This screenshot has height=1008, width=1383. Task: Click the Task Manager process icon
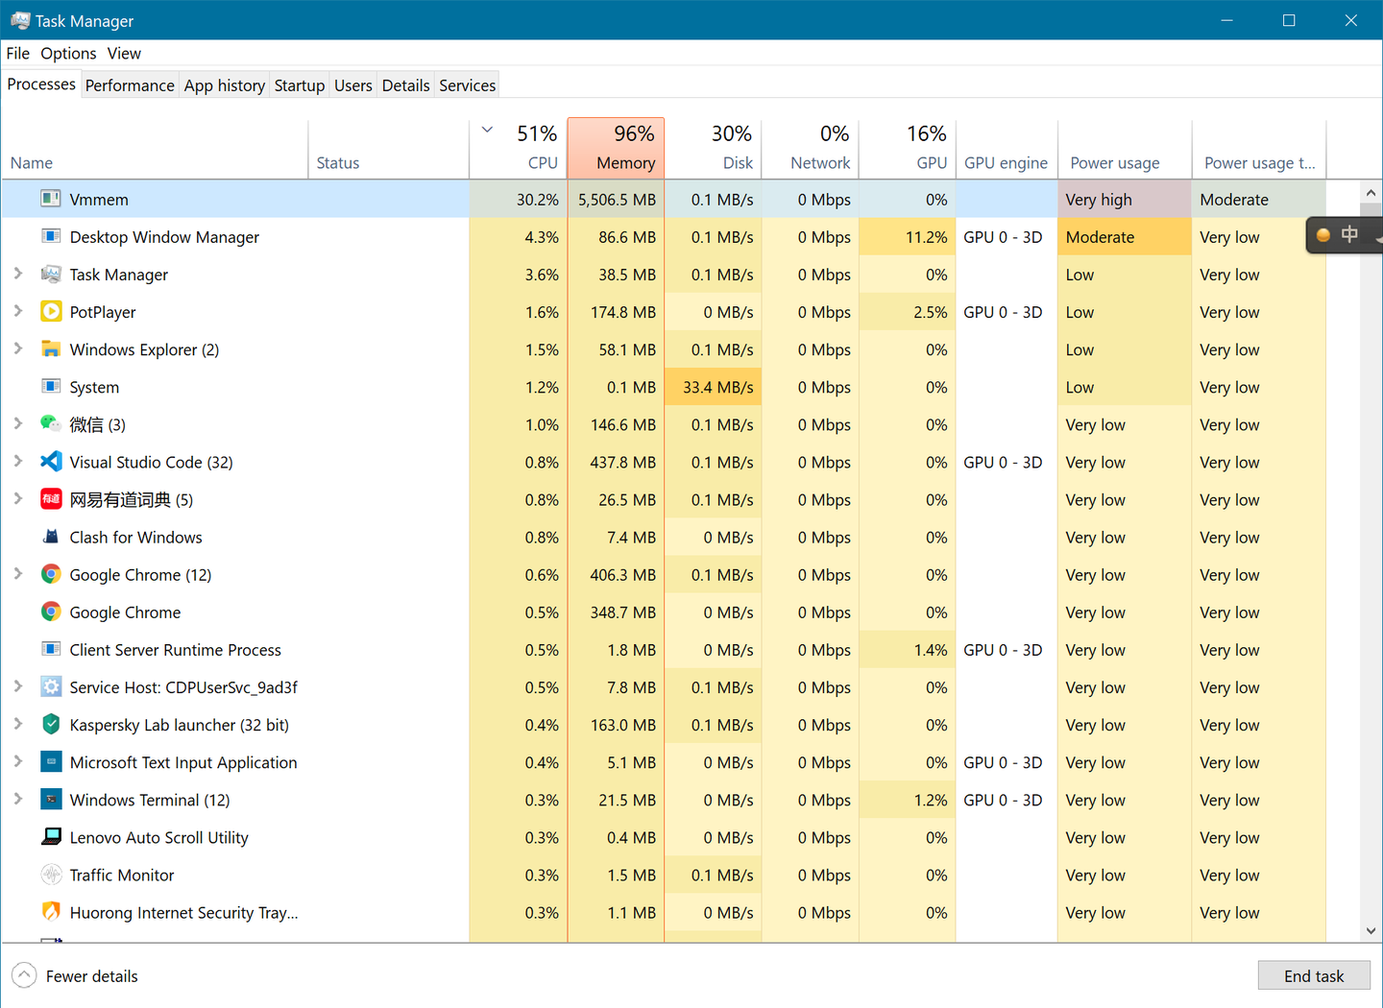click(51, 274)
